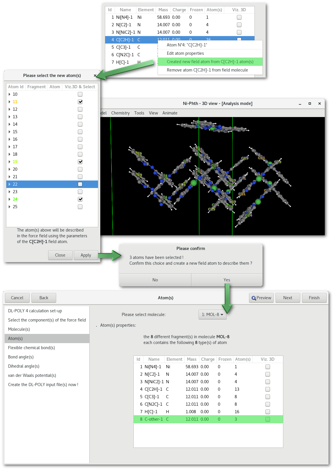This screenshot has height=470, width=334.
Task: Uncheck the selection box for atom 11
Action: point(80,102)
